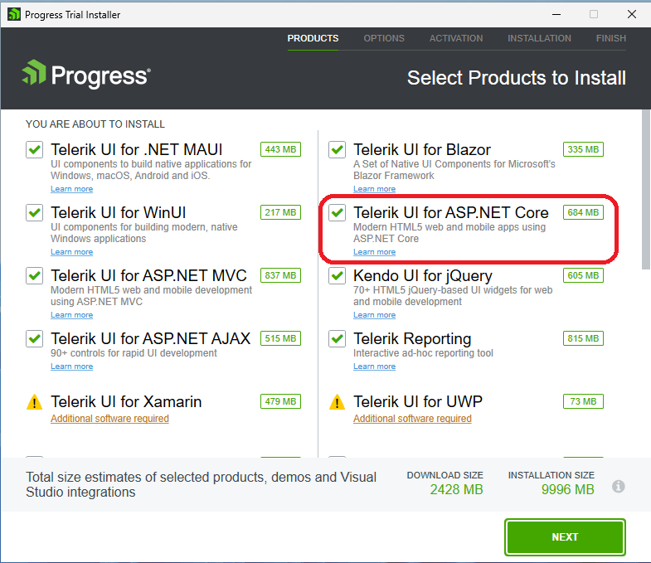This screenshot has height=563, width=651.
Task: Click the Telerik UI for Xamarin product title
Action: pos(126,402)
